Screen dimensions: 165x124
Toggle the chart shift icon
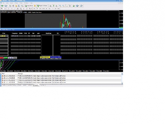pyautogui.click(x=70, y=6)
